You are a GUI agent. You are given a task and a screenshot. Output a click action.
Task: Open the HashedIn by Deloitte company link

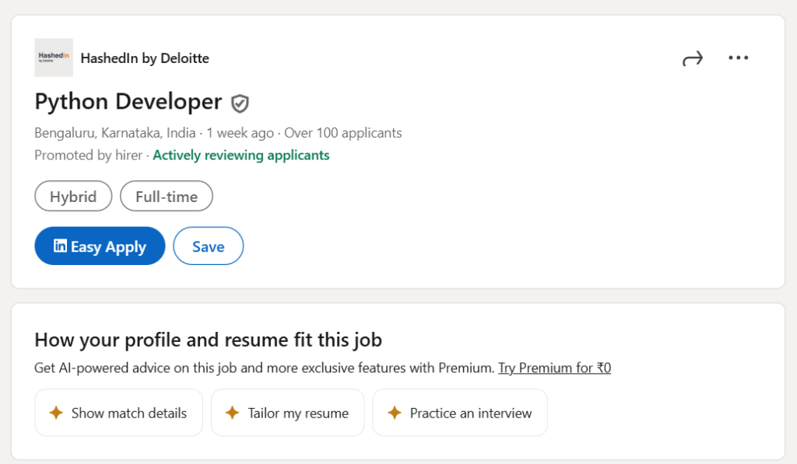pos(145,58)
